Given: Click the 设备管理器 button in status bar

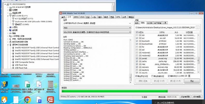Looking at the screenshot, I should [x=185, y=97].
